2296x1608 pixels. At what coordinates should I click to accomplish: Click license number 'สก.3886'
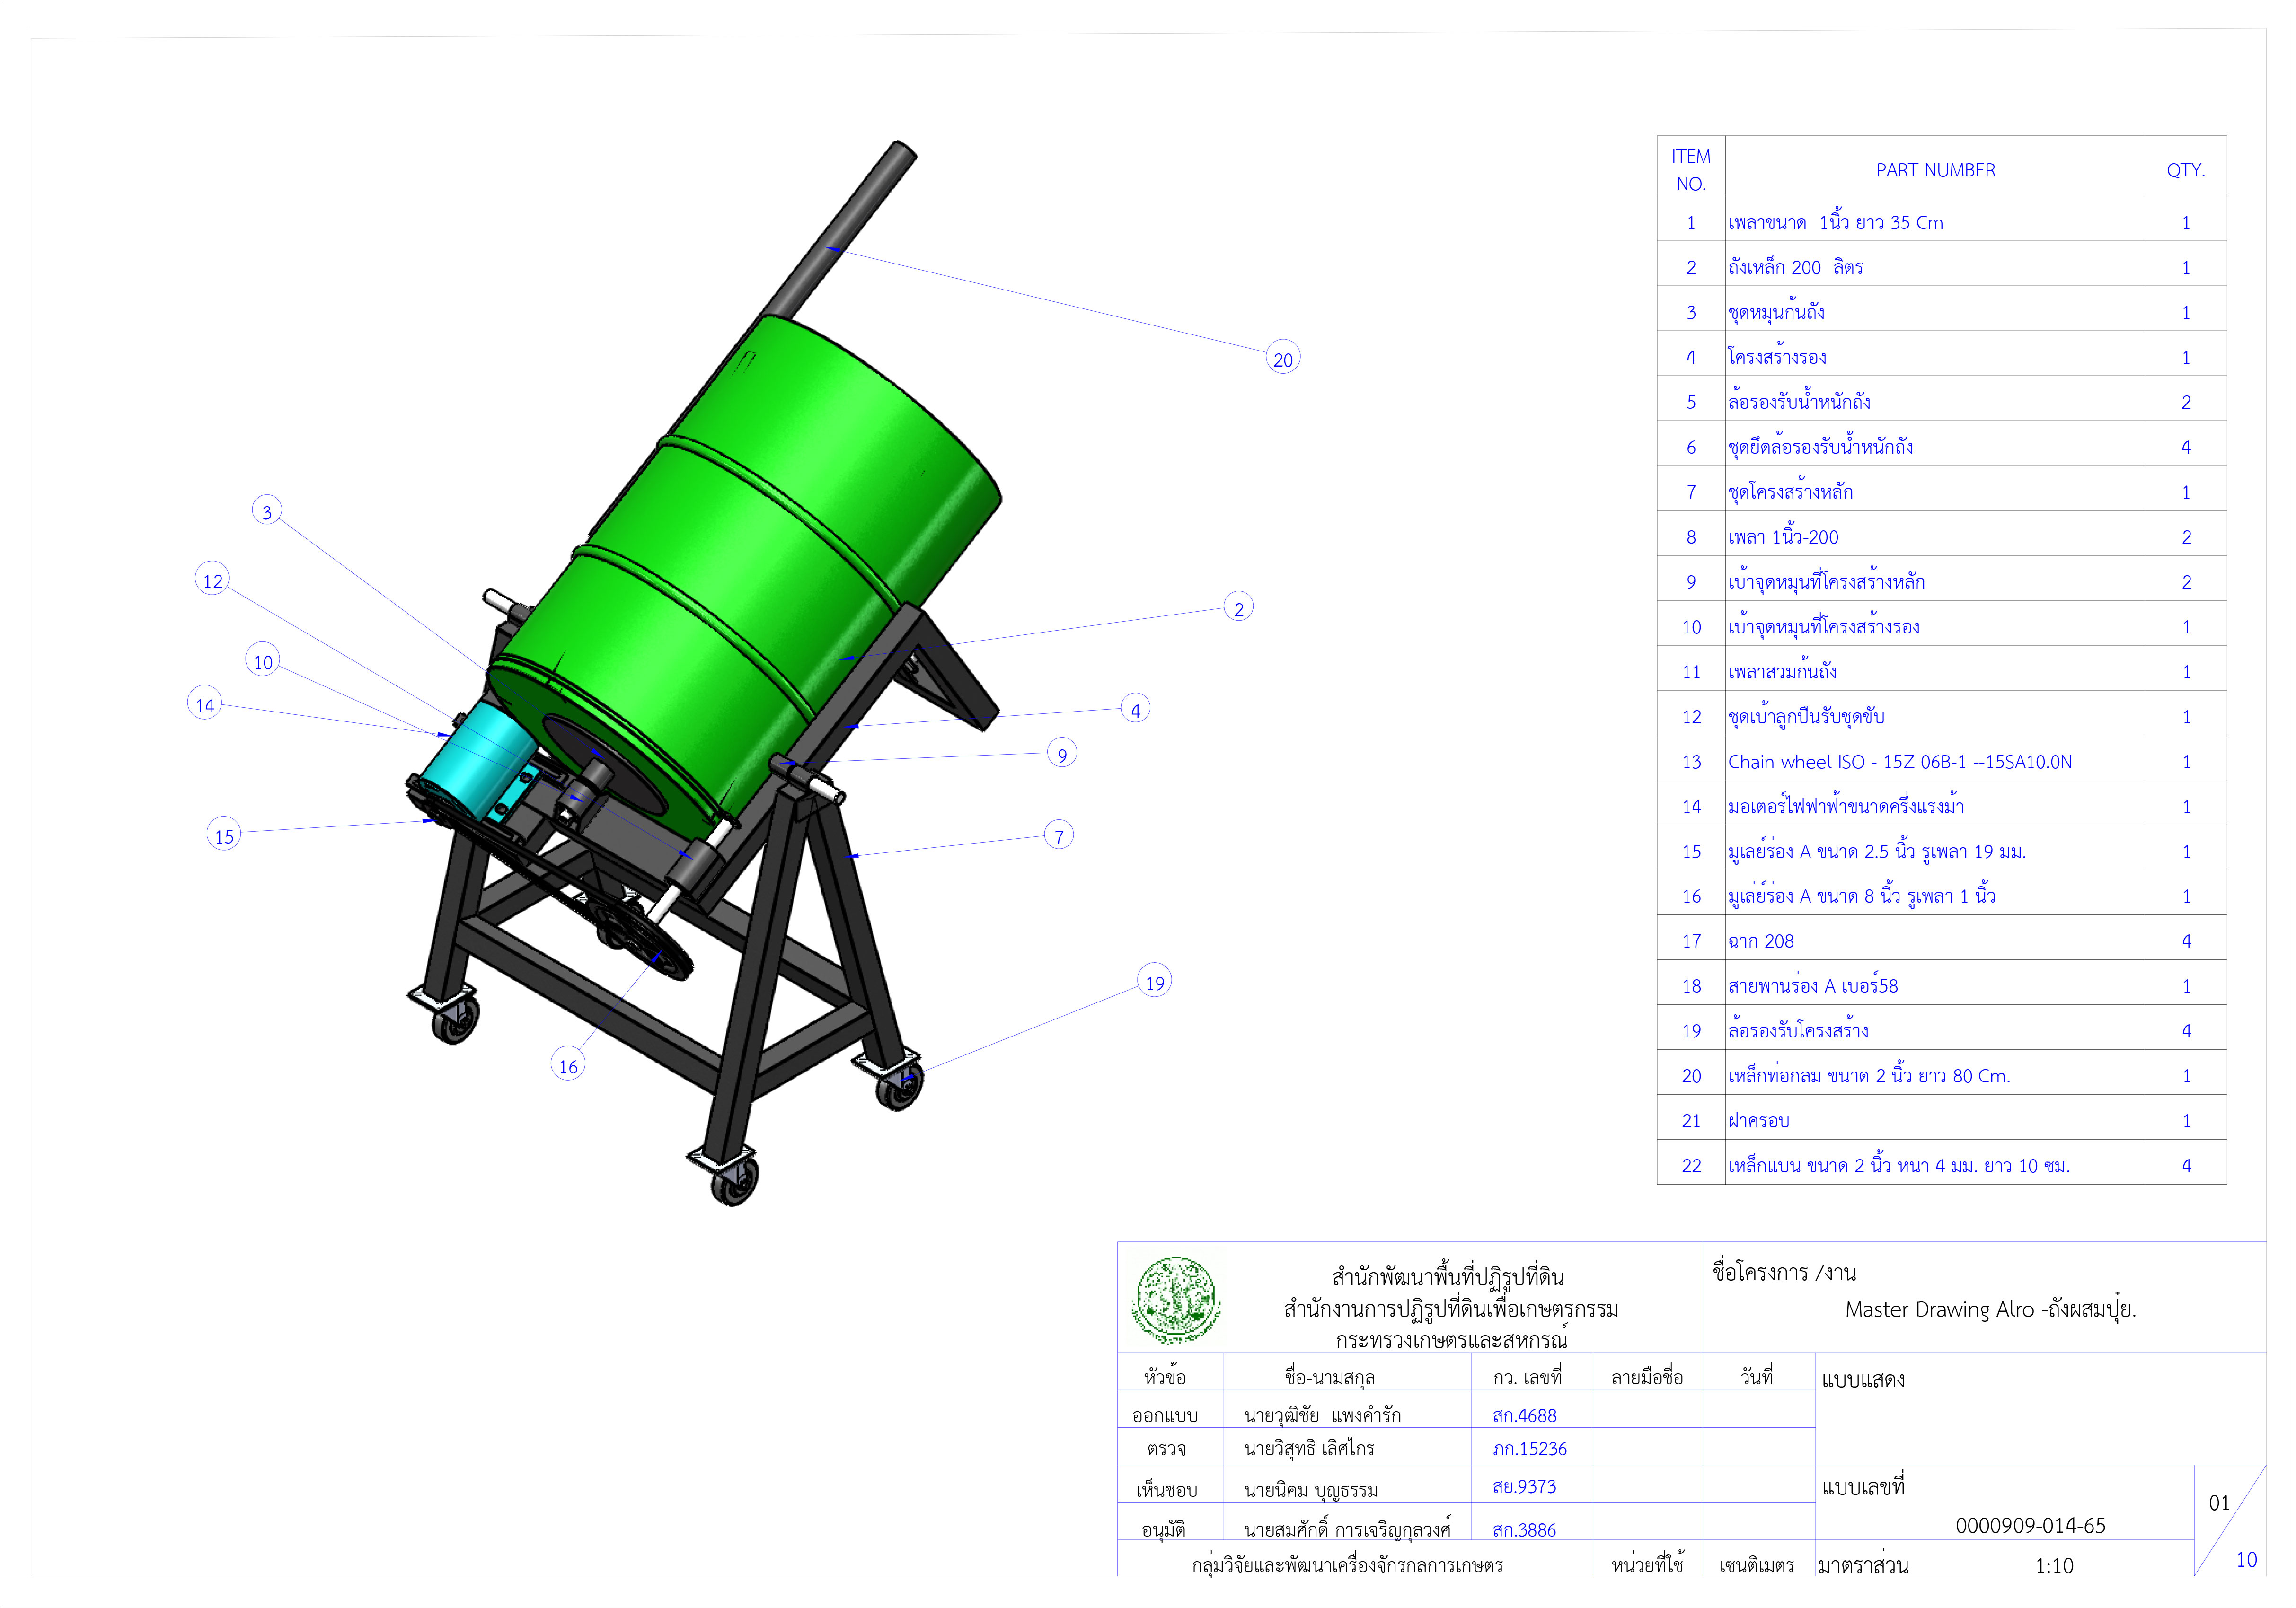(x=1524, y=1530)
